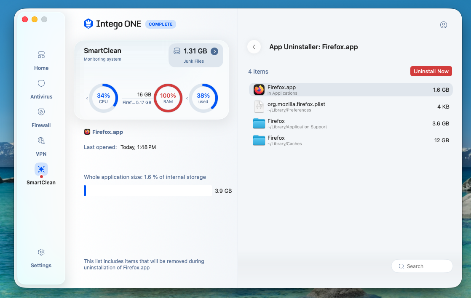Select SmartClean label in sidebar
The image size is (471, 298).
[41, 182]
